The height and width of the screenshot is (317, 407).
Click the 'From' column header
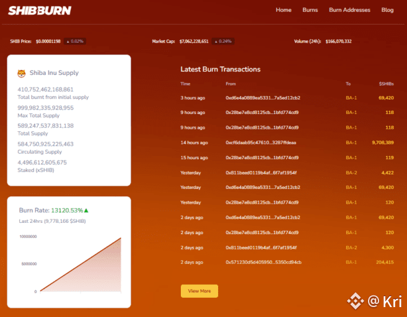click(x=230, y=84)
